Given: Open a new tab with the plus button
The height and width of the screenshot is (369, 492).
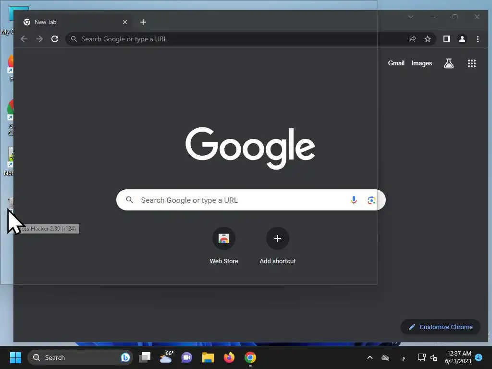Looking at the screenshot, I should click(143, 22).
